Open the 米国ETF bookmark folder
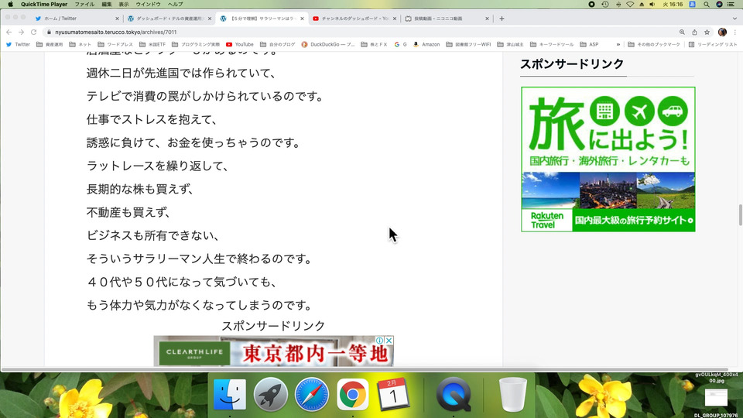This screenshot has height=418, width=743. click(152, 45)
